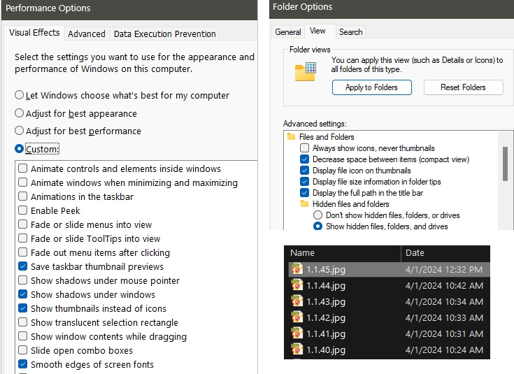The width and height of the screenshot is (514, 374).
Task: Uncheck Show shadows under windows
Action: pyautogui.click(x=22, y=294)
